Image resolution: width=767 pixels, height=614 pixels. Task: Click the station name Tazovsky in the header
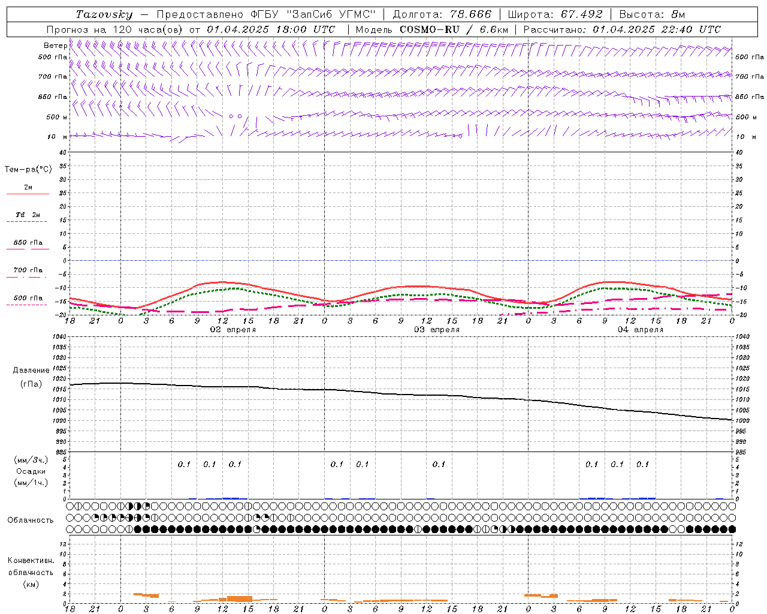click(x=104, y=14)
